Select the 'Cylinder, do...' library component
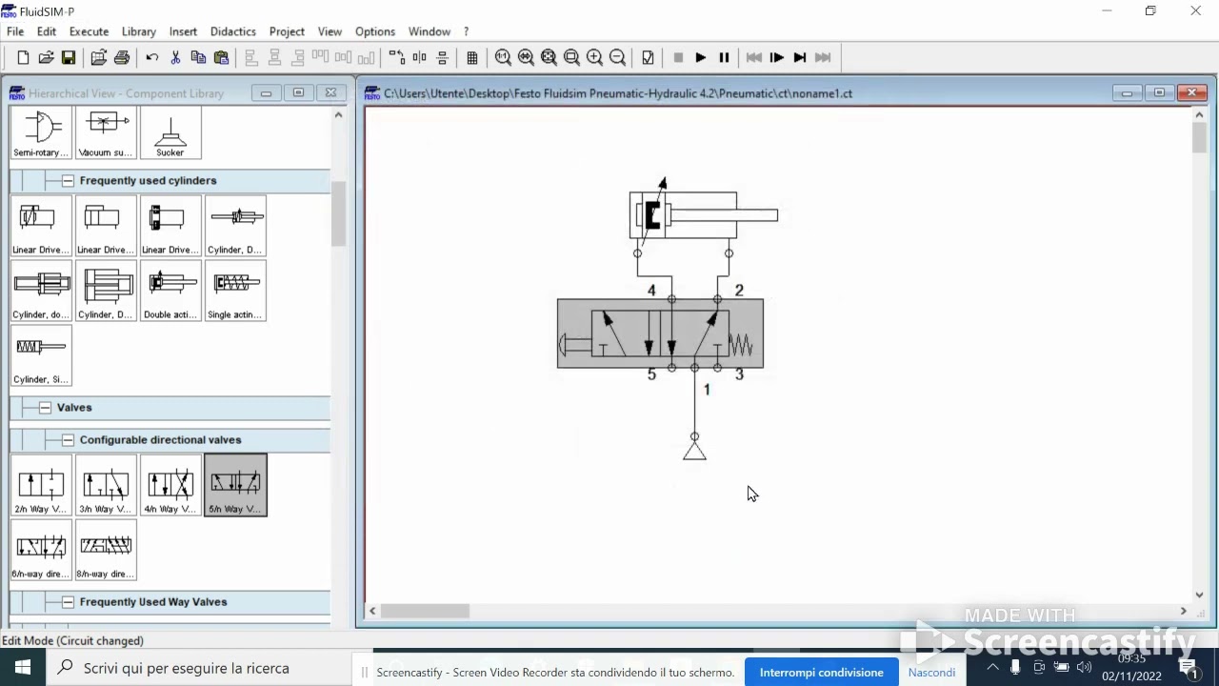Viewport: 1219px width, 686px height. pos(41,290)
